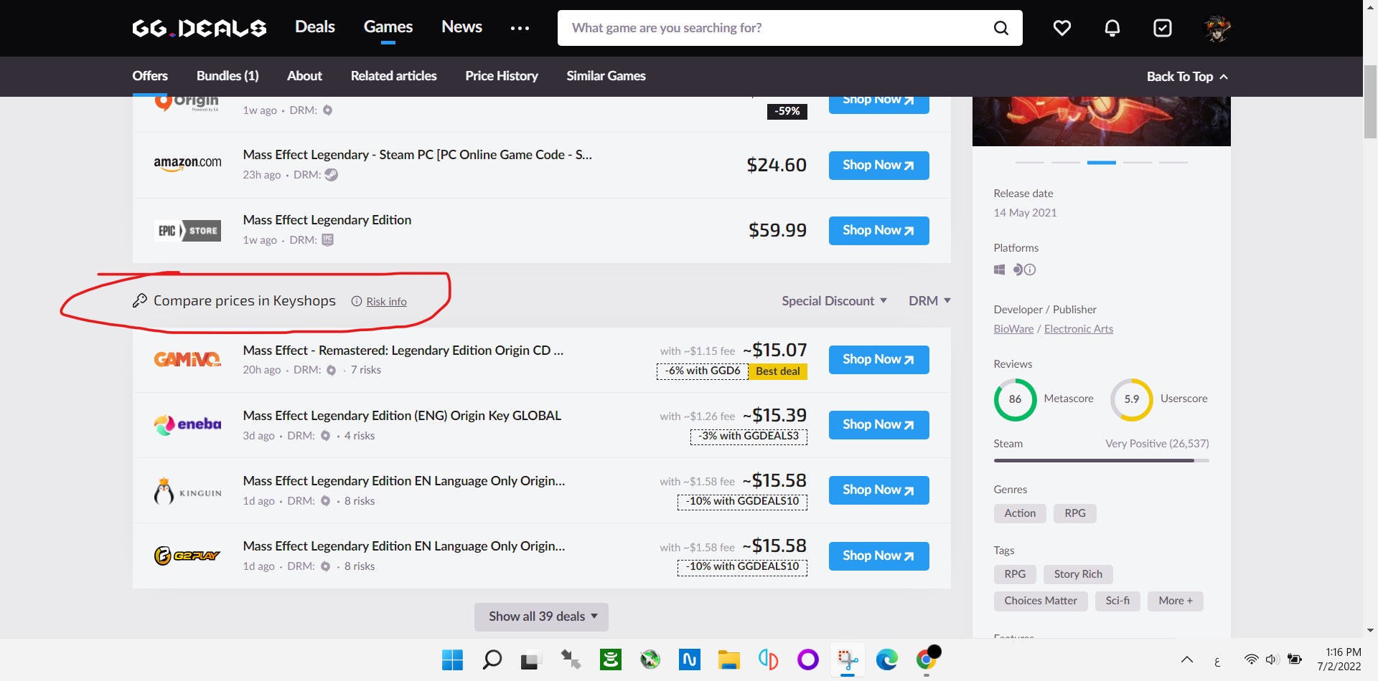
Task: Focus the game search input field
Action: coord(775,28)
